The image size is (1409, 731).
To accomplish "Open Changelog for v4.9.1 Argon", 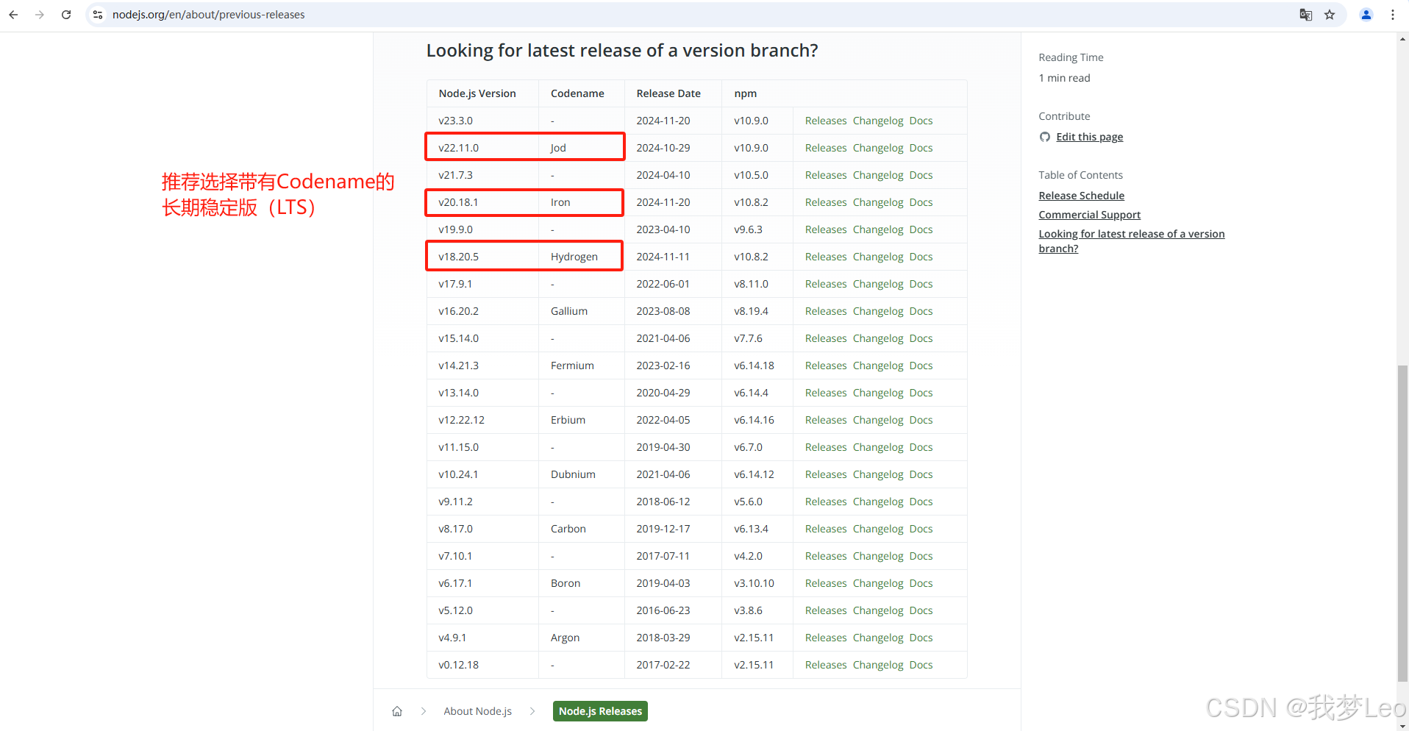I will click(x=878, y=638).
